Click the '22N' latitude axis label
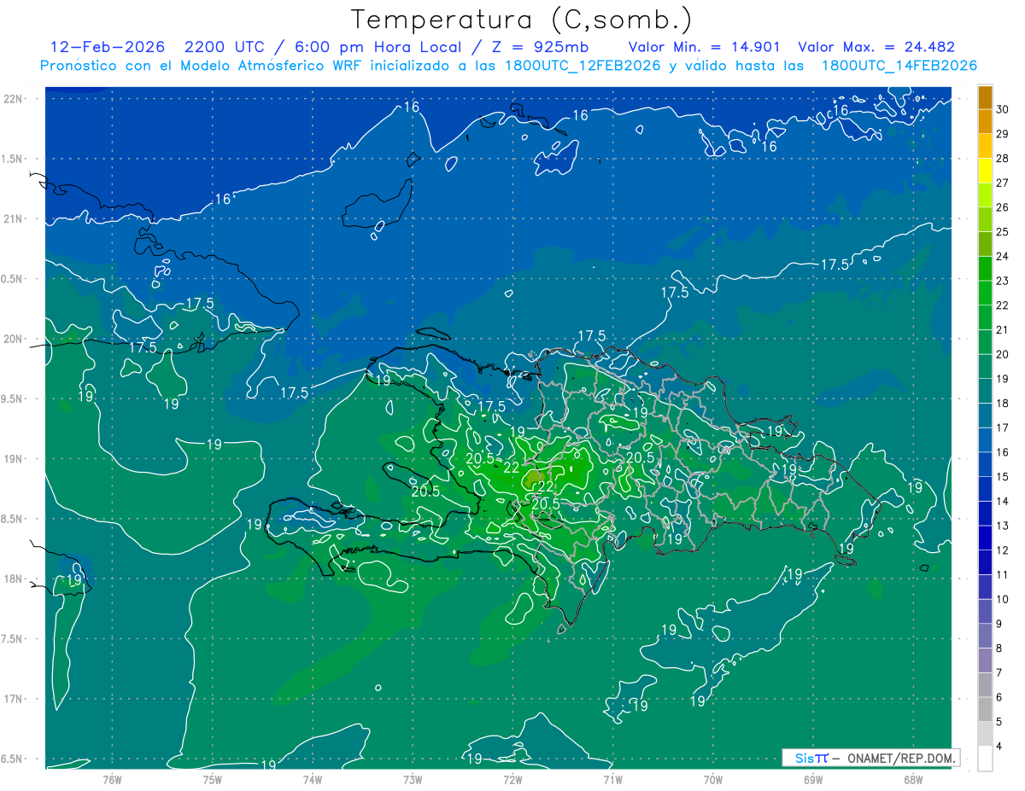The image size is (1025, 791). pos(15,98)
